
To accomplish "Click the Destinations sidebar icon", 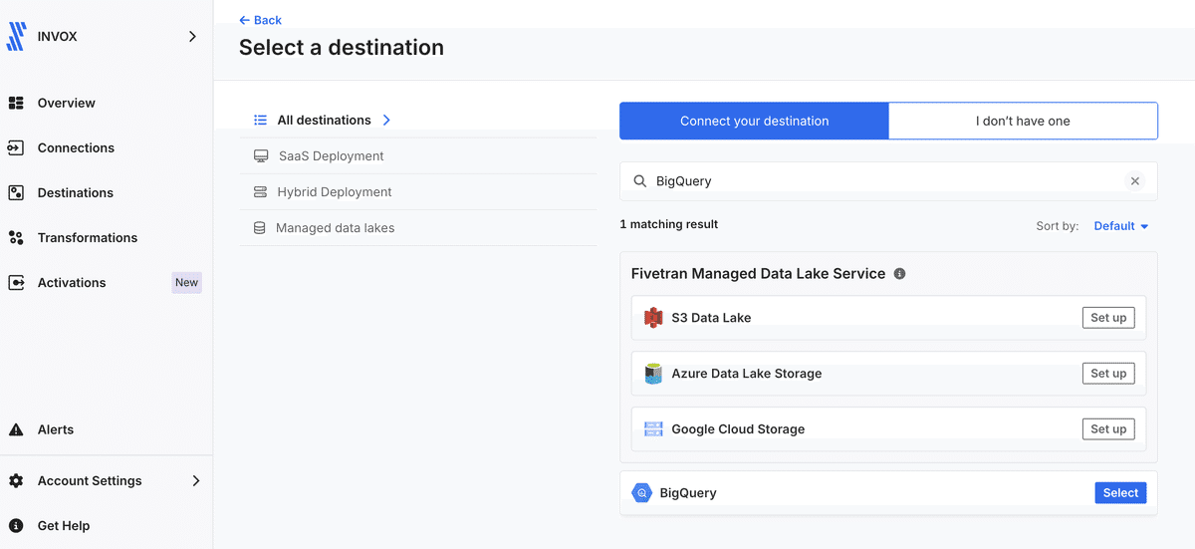I will click(16, 192).
